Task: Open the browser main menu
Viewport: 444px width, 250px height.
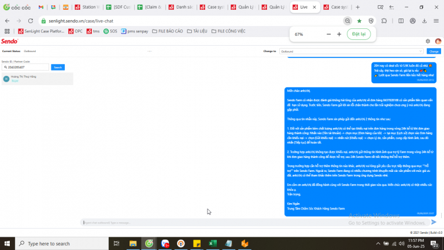Action: [436, 21]
